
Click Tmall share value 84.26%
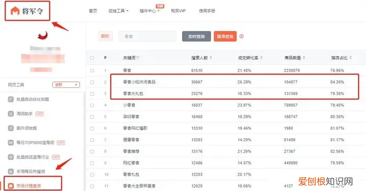point(337,82)
